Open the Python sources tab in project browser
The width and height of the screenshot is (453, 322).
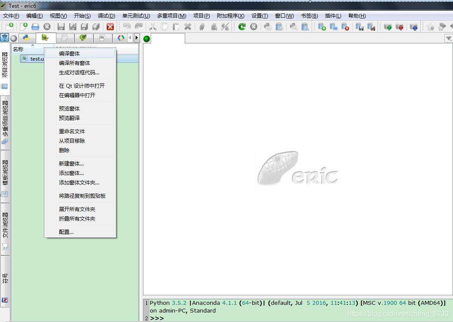click(27, 38)
